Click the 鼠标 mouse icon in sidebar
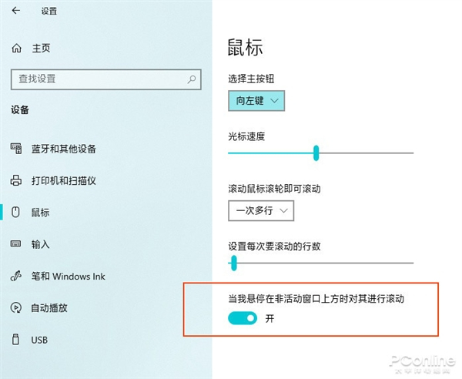Viewport: 462px width, 379px height. pos(17,212)
